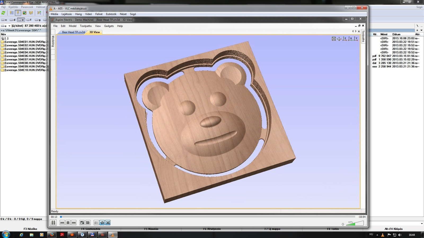Image resolution: width=424 pixels, height=238 pixels.
Task: Toggle VLC loop mode button
Action: coord(102,223)
